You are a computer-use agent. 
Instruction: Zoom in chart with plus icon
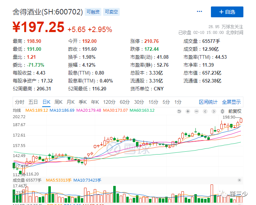click(188, 111)
